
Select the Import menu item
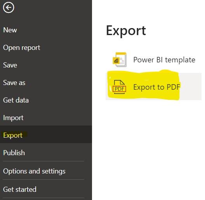pyautogui.click(x=13, y=118)
